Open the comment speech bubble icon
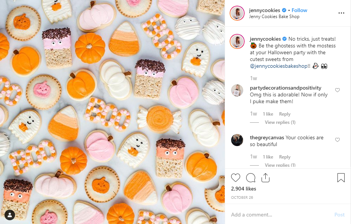This screenshot has width=351, height=224. (x=251, y=178)
